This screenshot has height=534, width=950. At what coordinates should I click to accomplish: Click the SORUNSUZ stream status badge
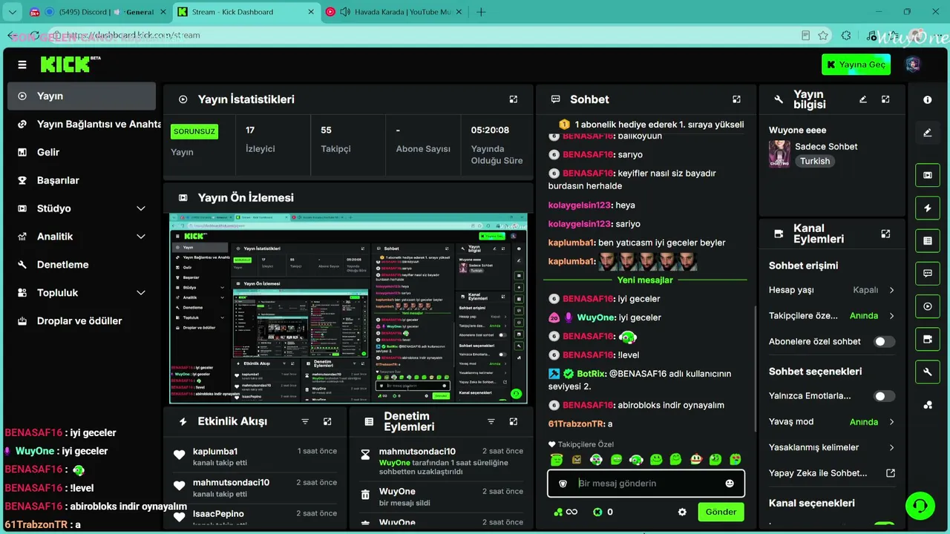(x=194, y=131)
